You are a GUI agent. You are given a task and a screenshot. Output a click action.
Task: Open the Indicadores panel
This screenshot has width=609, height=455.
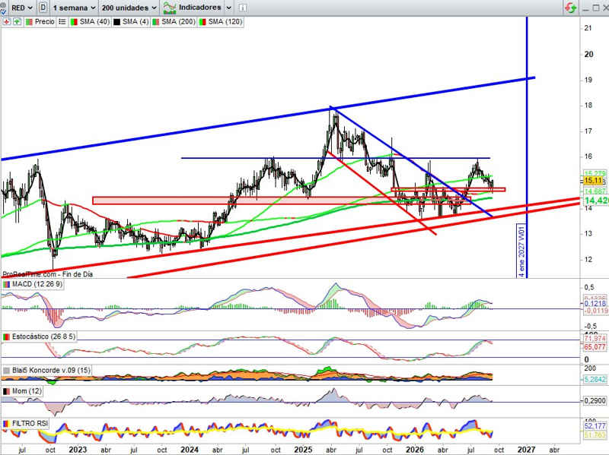tap(193, 8)
